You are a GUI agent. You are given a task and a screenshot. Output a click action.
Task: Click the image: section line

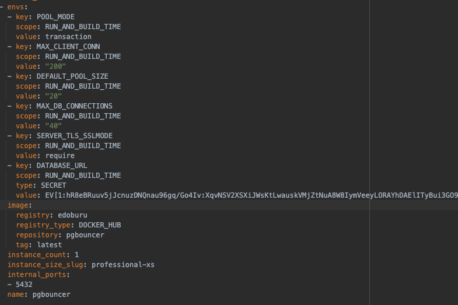(229, 205)
